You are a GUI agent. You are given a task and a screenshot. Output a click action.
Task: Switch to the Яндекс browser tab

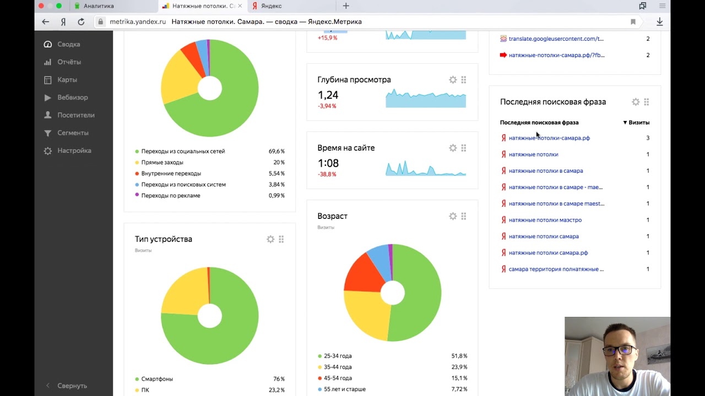271,6
